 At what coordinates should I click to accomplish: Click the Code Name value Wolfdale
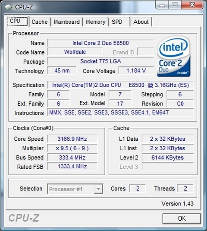[x=75, y=52]
